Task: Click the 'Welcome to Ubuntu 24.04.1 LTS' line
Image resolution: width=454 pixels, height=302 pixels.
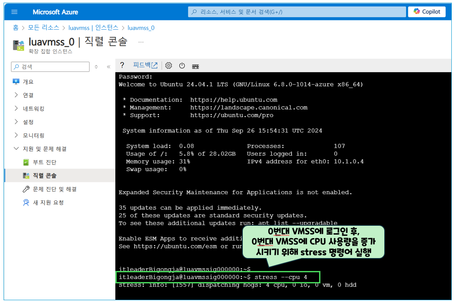Action: (241, 84)
